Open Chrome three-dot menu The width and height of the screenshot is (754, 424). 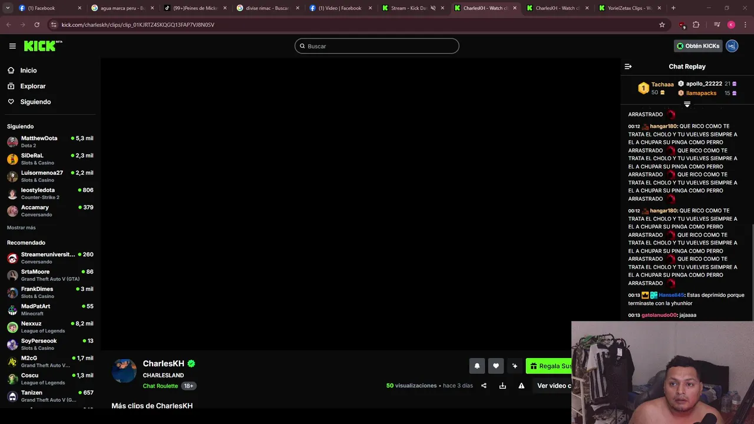745,25
